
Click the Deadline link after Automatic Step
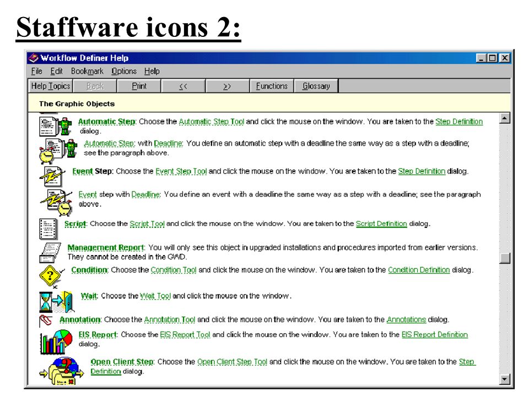pos(168,144)
